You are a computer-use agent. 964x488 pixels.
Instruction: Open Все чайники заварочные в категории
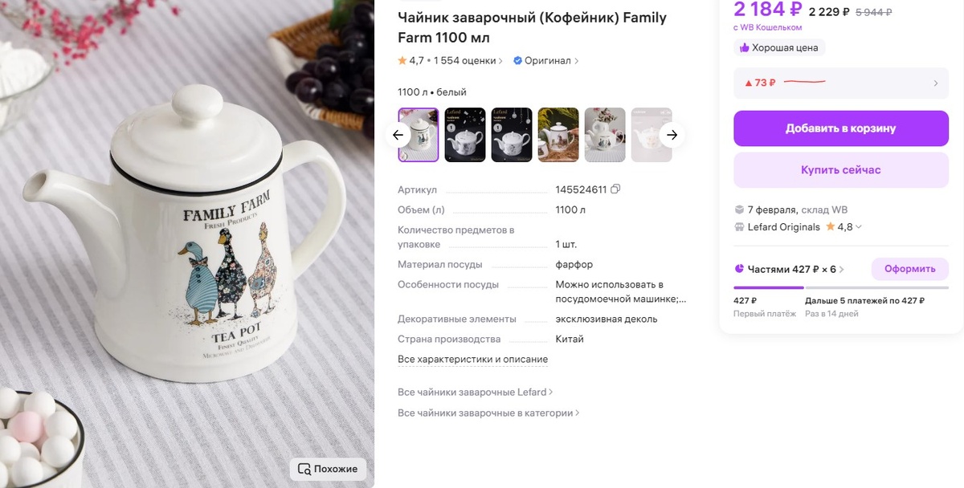[x=488, y=413]
